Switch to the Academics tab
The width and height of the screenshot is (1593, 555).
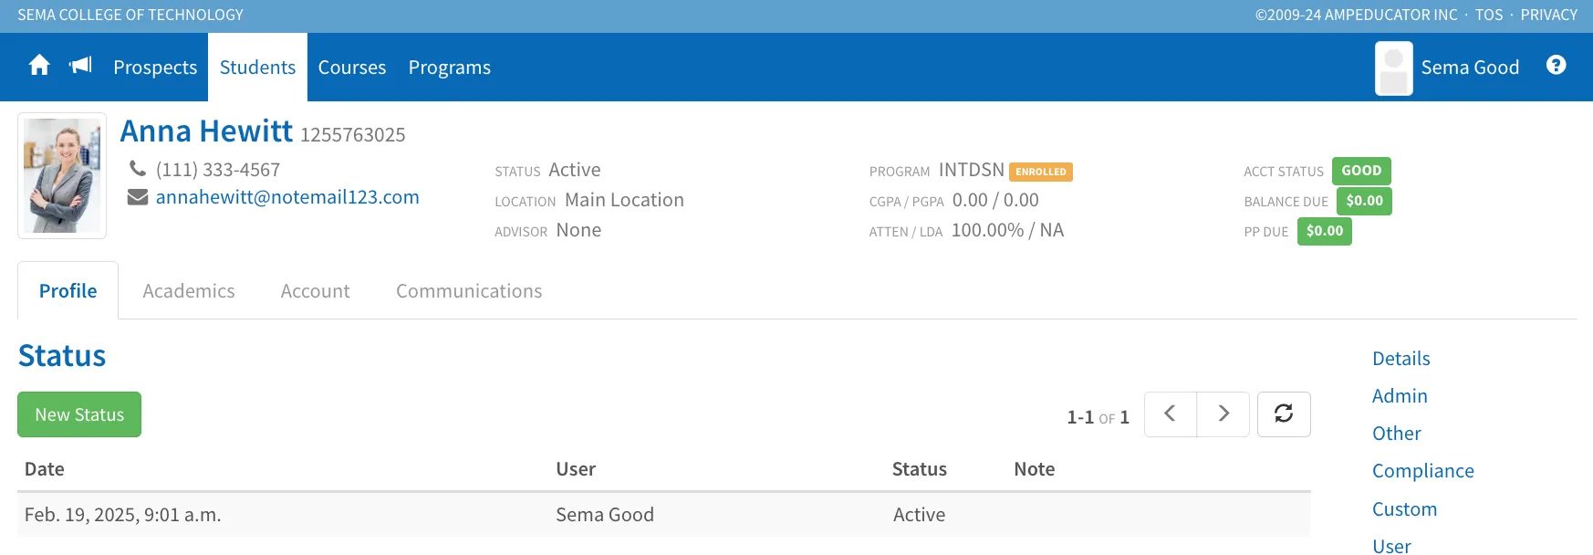coord(189,291)
